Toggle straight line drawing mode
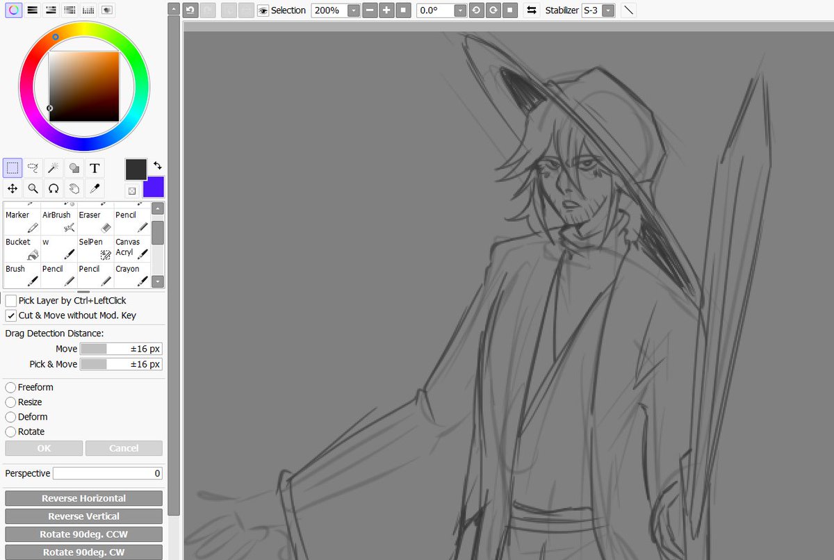Image resolution: width=834 pixels, height=560 pixels. point(628,10)
